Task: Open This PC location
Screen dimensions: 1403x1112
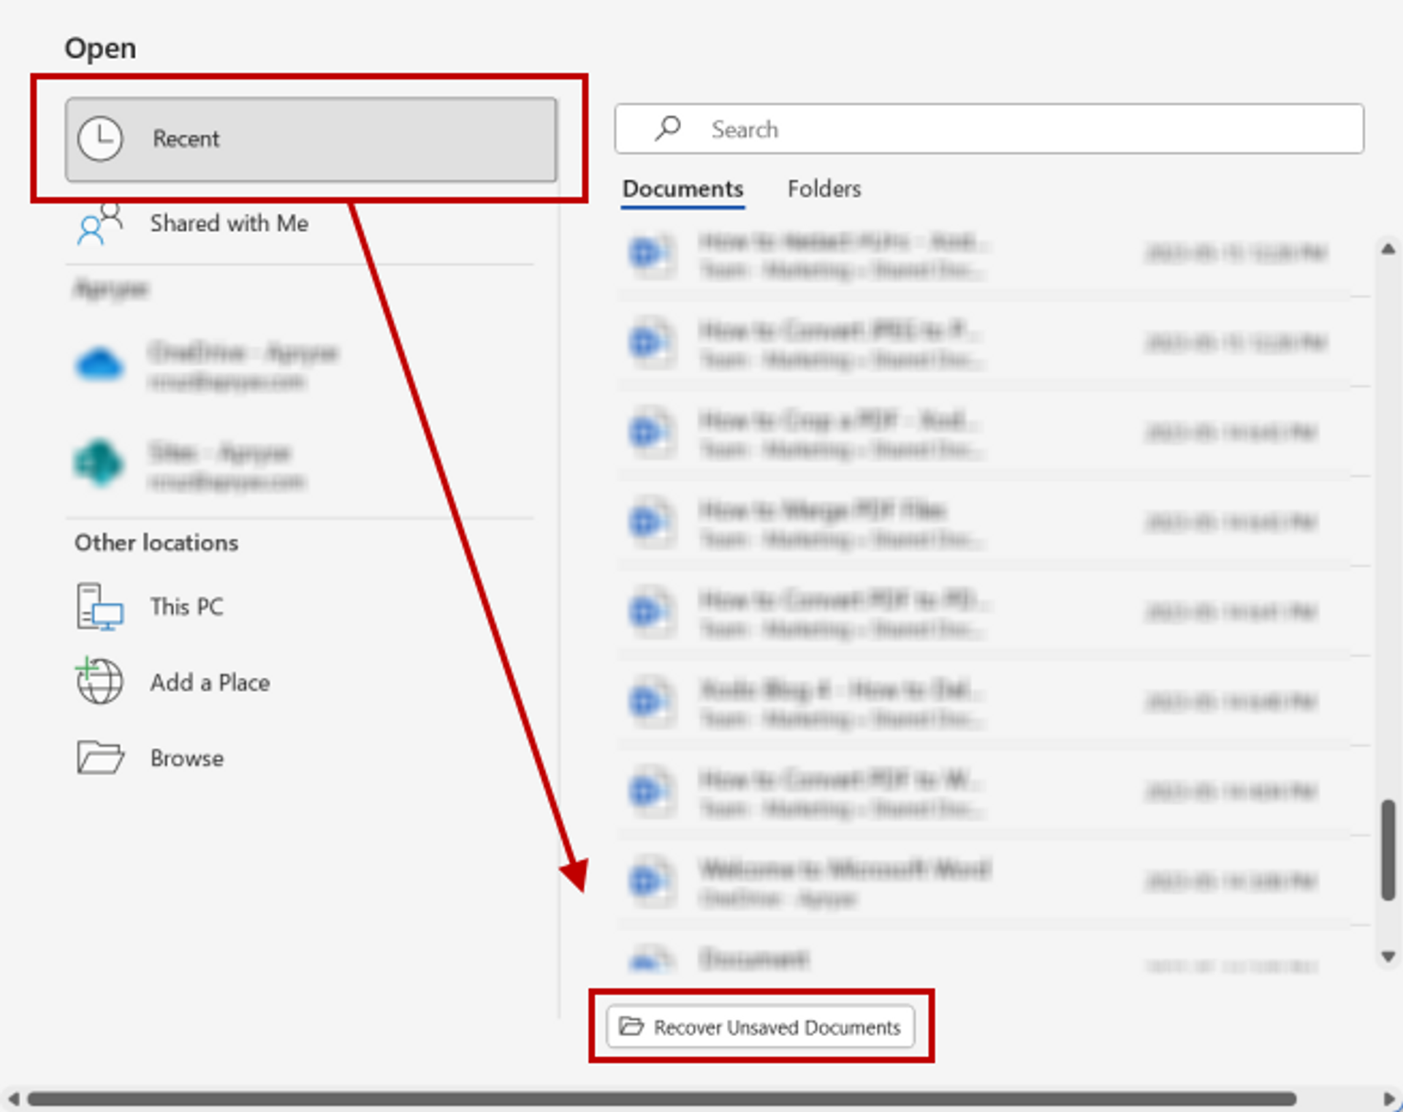Action: (186, 606)
